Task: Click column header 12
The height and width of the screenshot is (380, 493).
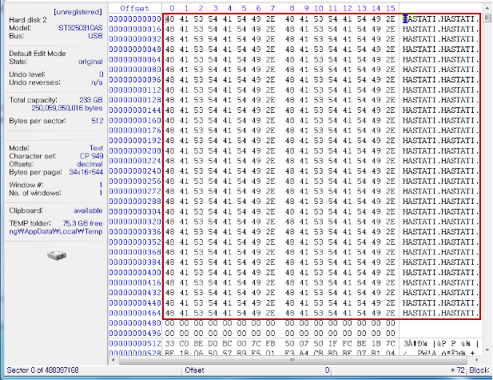Action: tap(347, 9)
